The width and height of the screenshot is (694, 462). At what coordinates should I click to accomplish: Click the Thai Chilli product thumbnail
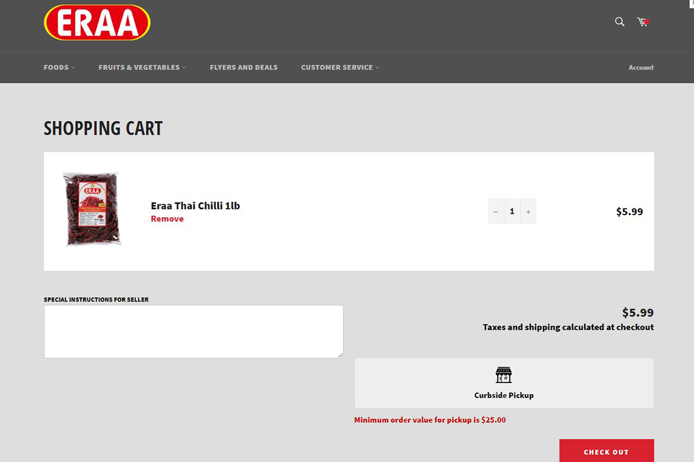point(92,208)
